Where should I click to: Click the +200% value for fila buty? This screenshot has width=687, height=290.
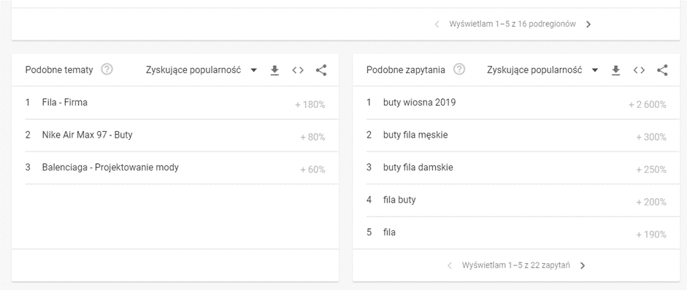[651, 202]
